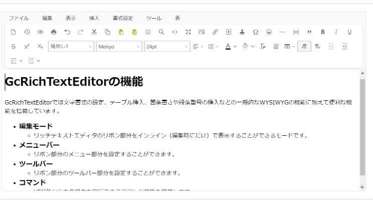
Task: Click the Select all icon
Action: (x=148, y=32)
